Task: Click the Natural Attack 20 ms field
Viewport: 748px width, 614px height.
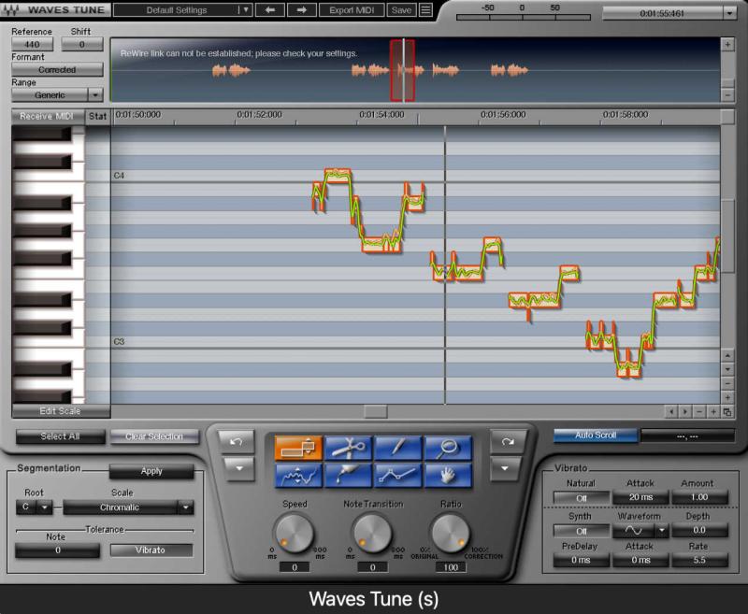Action: click(640, 497)
